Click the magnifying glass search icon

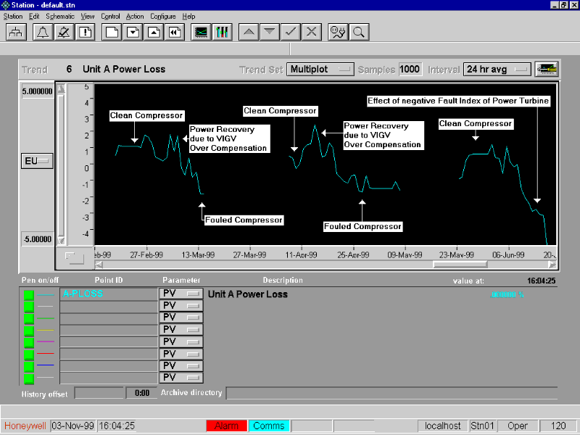(x=357, y=32)
